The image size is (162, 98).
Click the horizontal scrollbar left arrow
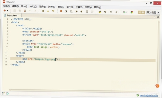coord(11,90)
